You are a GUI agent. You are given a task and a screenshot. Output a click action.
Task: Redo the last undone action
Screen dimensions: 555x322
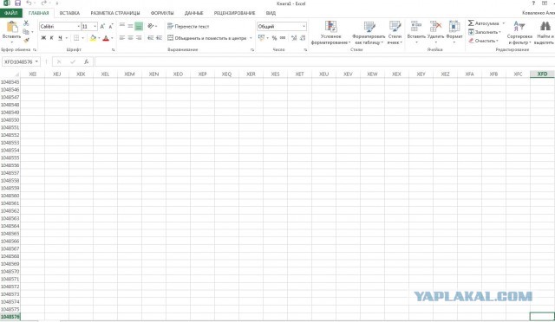click(43, 3)
